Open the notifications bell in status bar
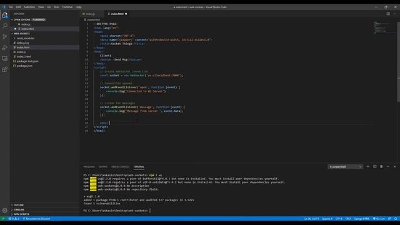 pos(396,219)
